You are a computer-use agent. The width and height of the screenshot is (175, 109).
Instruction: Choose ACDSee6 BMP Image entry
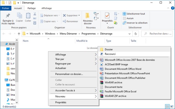pos(134,64)
